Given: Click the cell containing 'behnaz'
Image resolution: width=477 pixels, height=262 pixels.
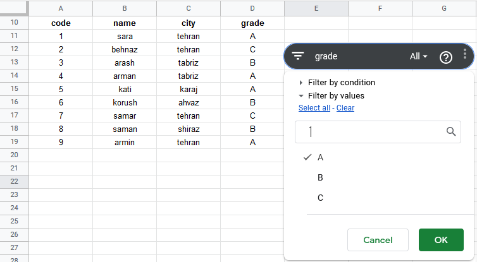Looking at the screenshot, I should coord(125,49).
